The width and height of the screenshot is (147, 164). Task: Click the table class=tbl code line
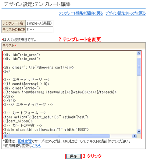46,130
